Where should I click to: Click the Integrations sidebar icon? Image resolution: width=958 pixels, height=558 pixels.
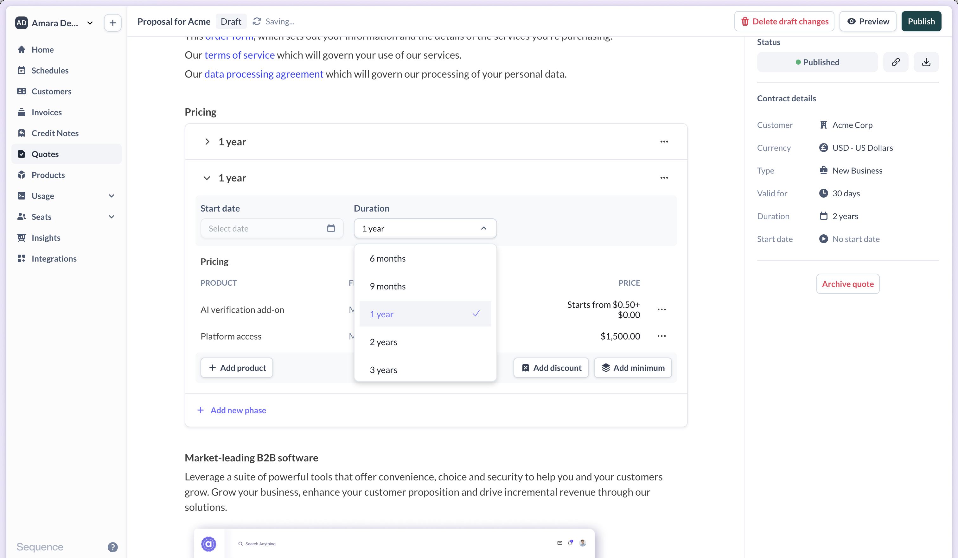(22, 258)
